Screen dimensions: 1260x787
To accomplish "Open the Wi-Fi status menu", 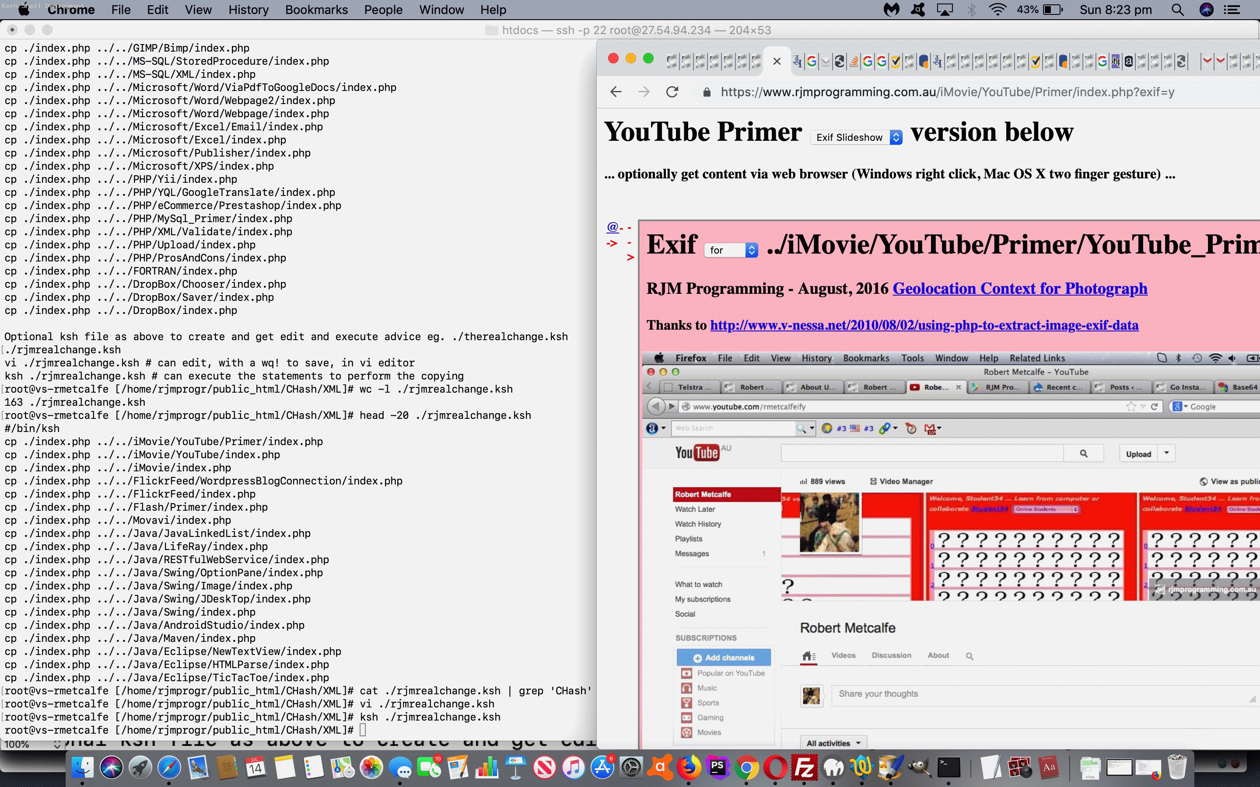I will pos(997,10).
